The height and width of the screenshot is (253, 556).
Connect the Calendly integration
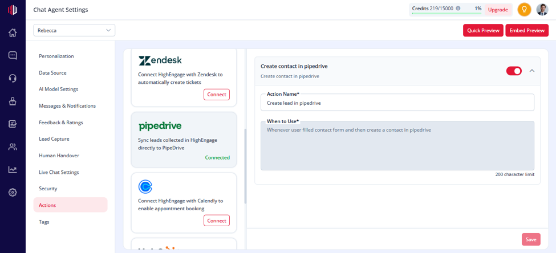(x=217, y=221)
